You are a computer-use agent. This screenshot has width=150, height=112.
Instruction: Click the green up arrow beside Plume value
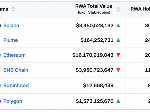pos(118,40)
